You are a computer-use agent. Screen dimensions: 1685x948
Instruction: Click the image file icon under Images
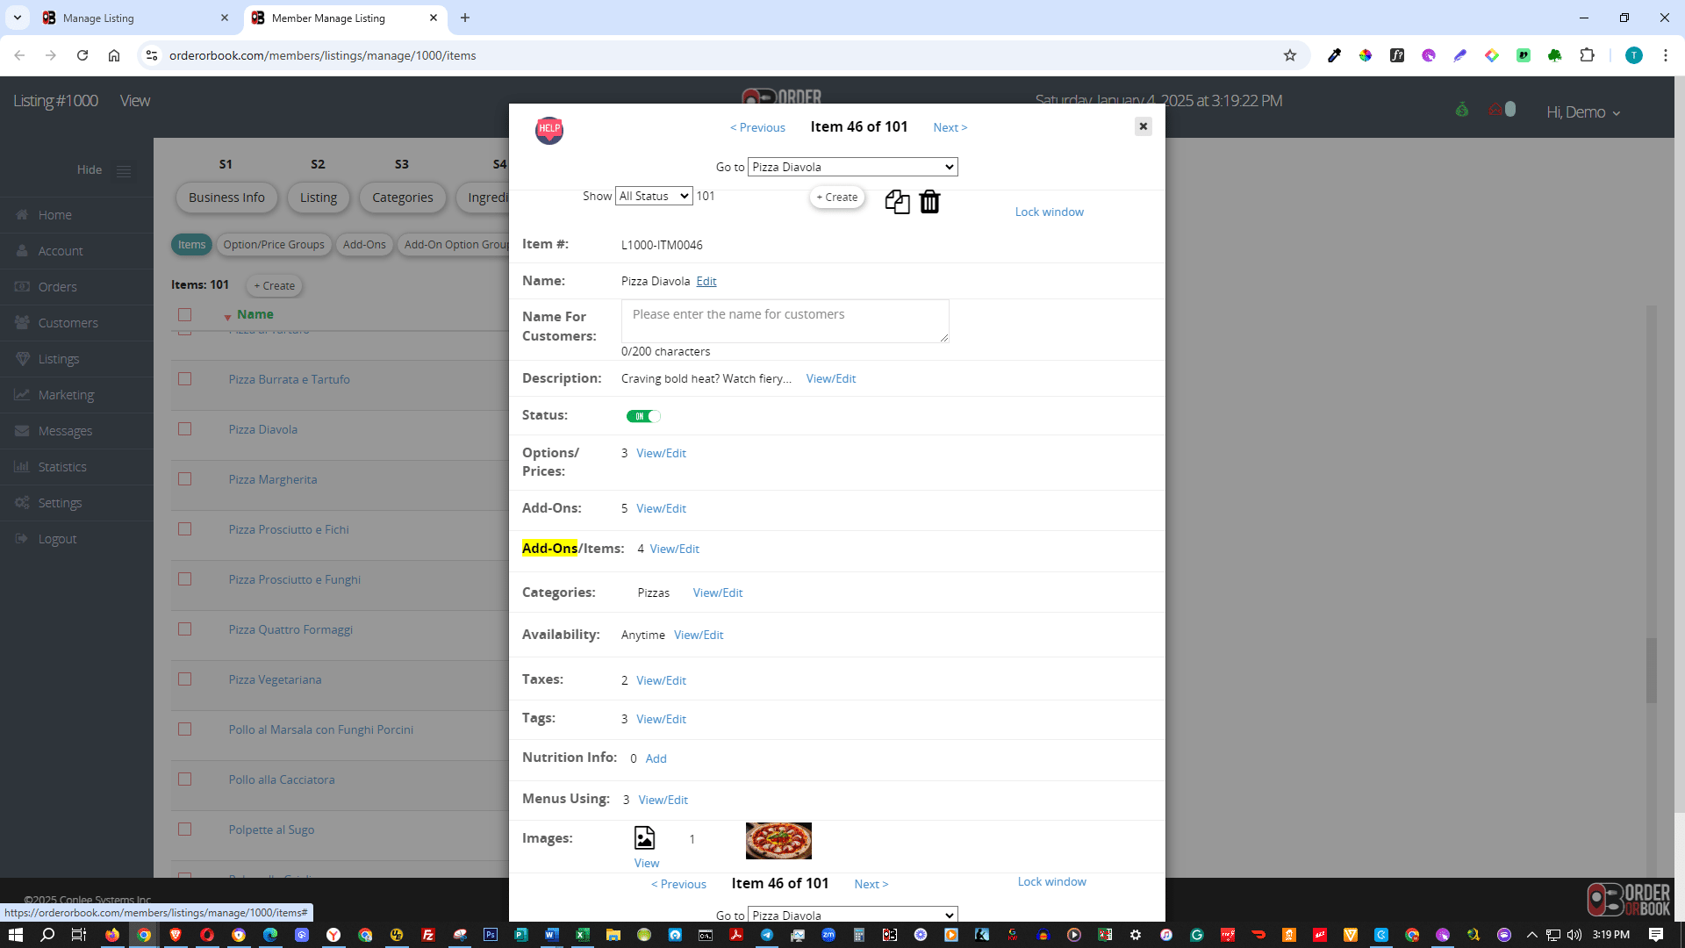pyautogui.click(x=644, y=838)
